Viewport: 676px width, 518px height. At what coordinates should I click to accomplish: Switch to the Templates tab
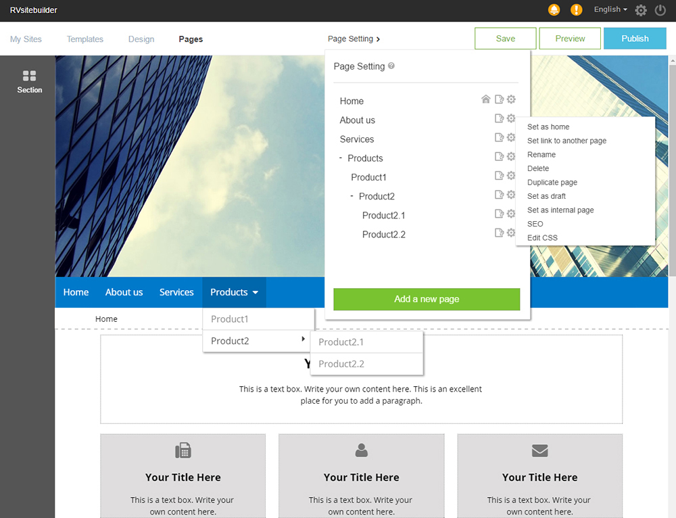coord(85,39)
